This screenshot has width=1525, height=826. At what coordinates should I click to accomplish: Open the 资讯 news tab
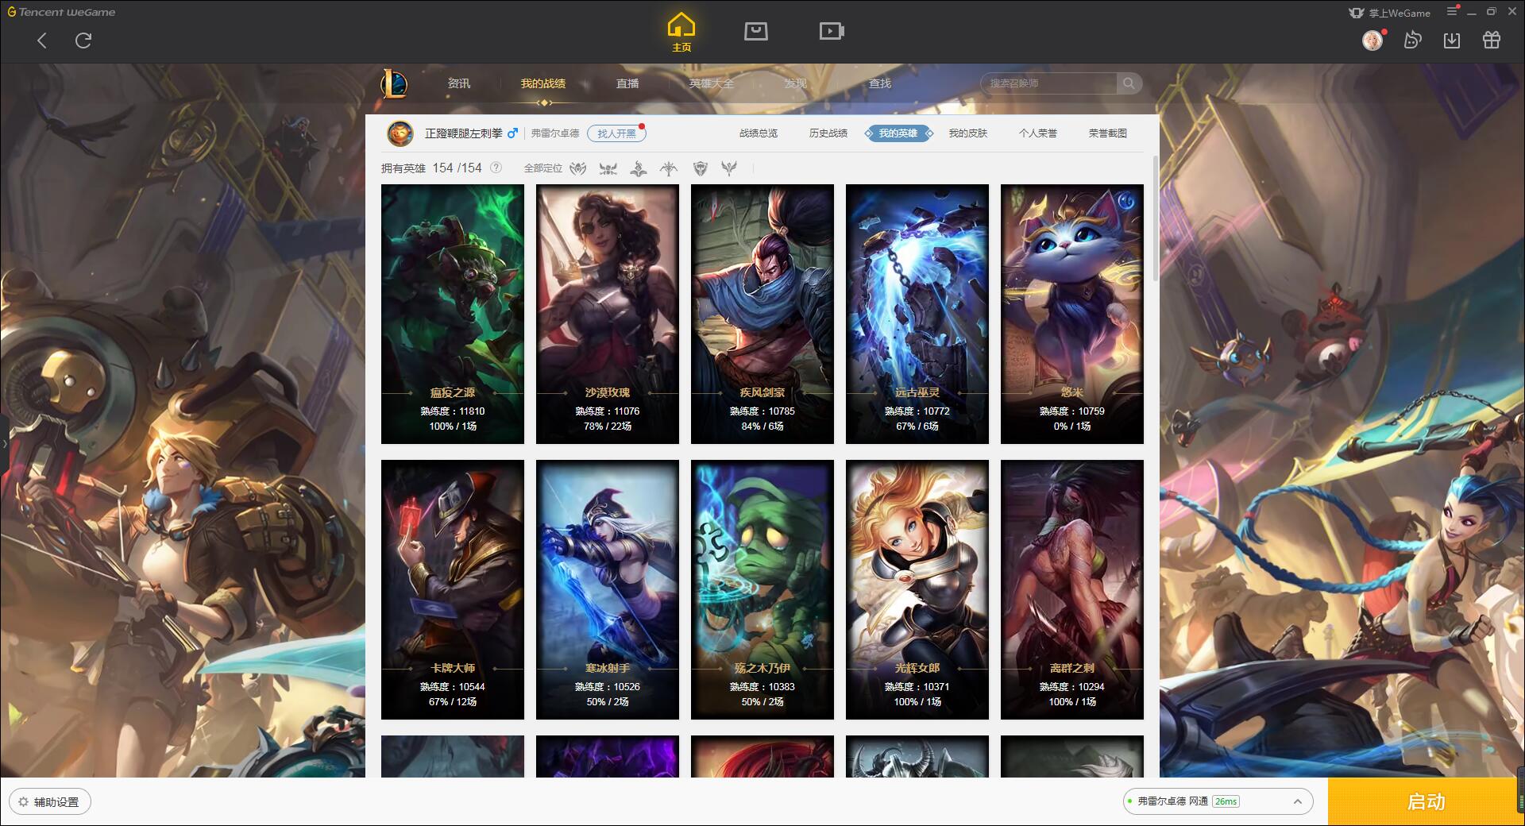[x=458, y=83]
